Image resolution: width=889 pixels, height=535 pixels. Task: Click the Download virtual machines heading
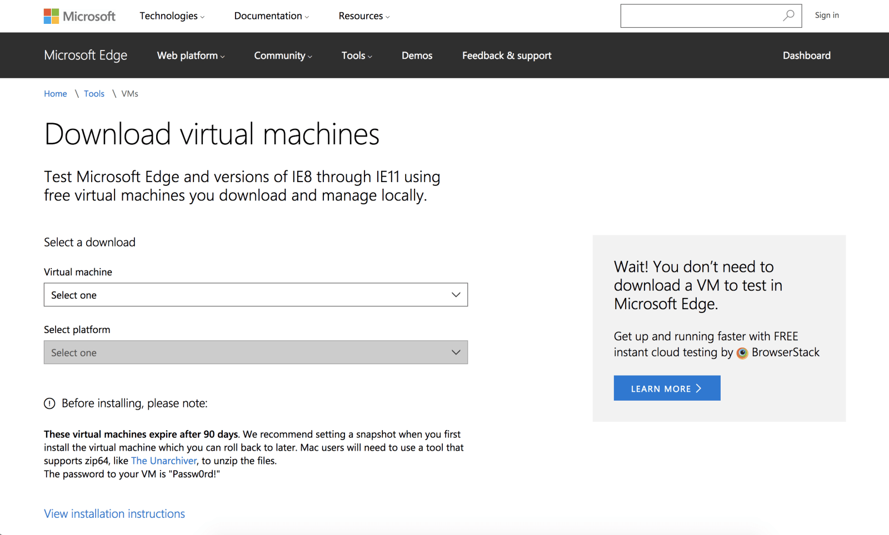[x=212, y=134]
